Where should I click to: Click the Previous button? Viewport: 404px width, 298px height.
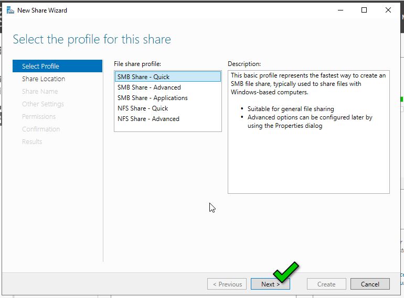click(x=227, y=284)
